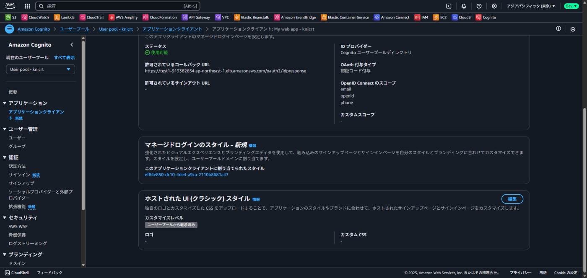
Task: Open region selector アジアパシフィック (東京)
Action: [x=531, y=6]
